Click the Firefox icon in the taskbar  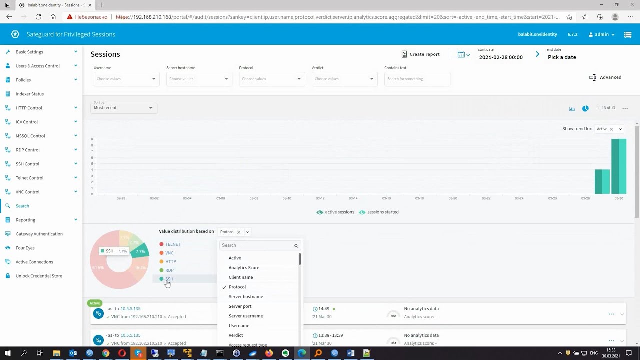click(x=269, y=353)
